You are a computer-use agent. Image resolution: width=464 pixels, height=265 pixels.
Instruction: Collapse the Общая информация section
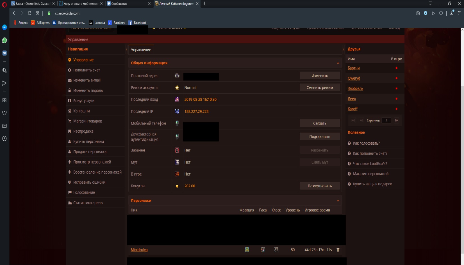(x=338, y=63)
